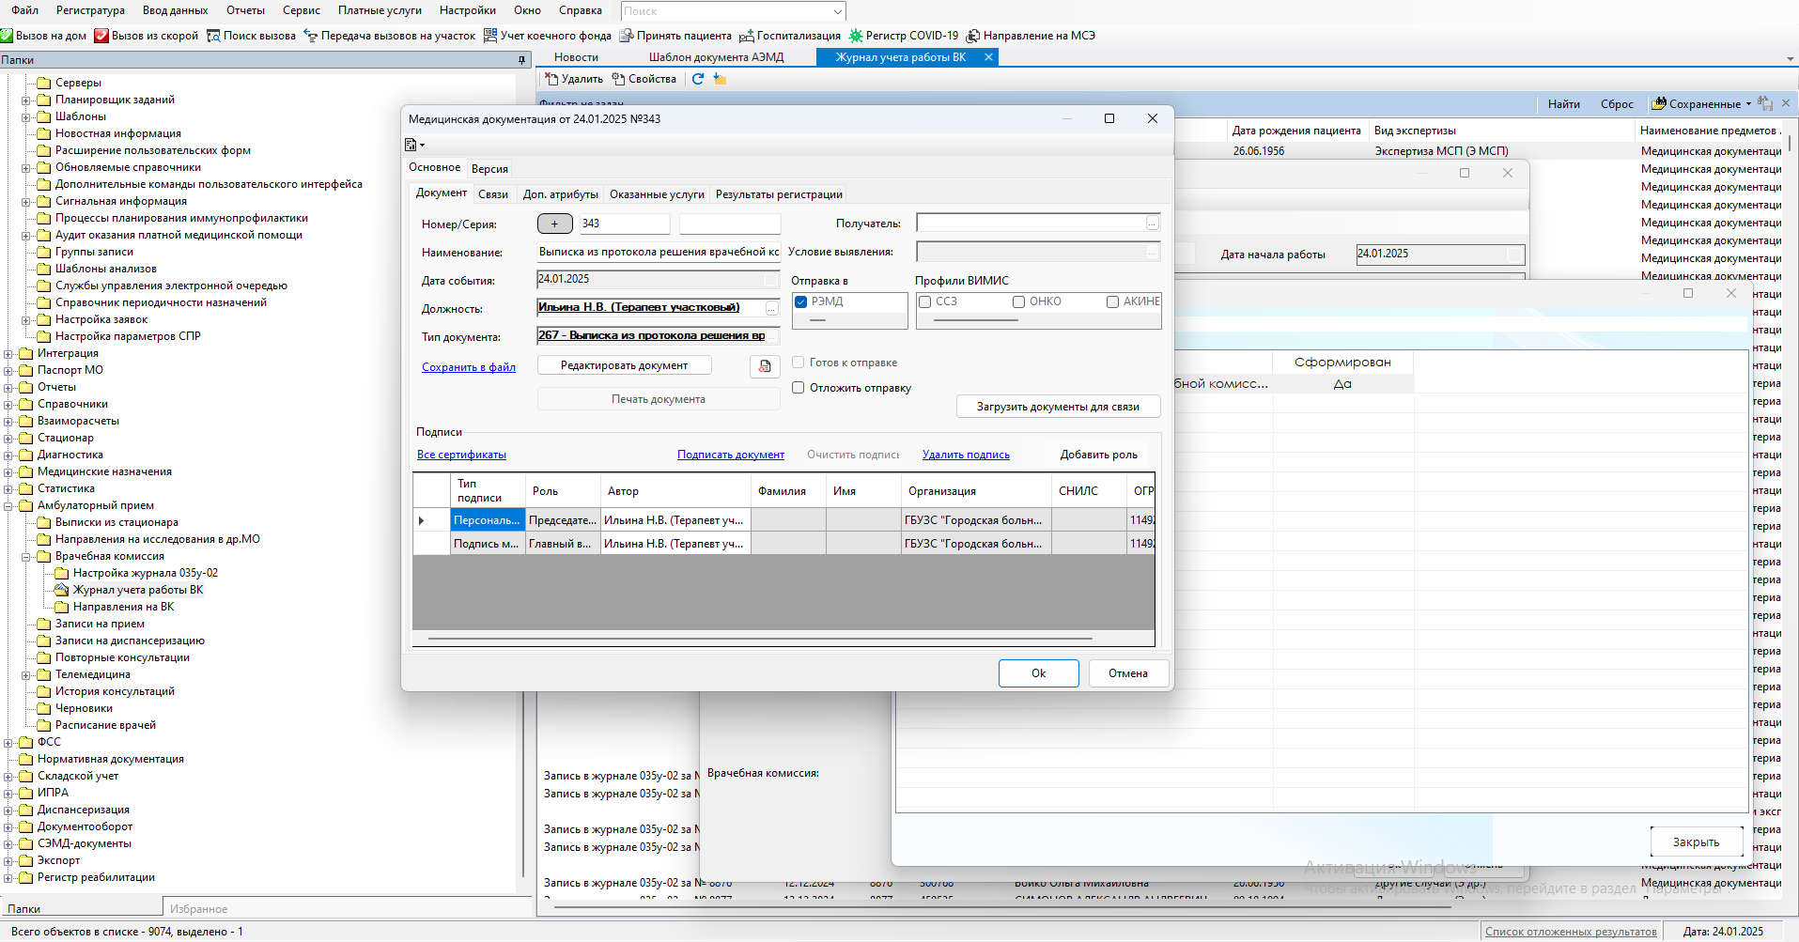Image resolution: width=1799 pixels, height=942 pixels.
Task: Switch to Шаблон документа АЭМД tab
Action: [716, 57]
